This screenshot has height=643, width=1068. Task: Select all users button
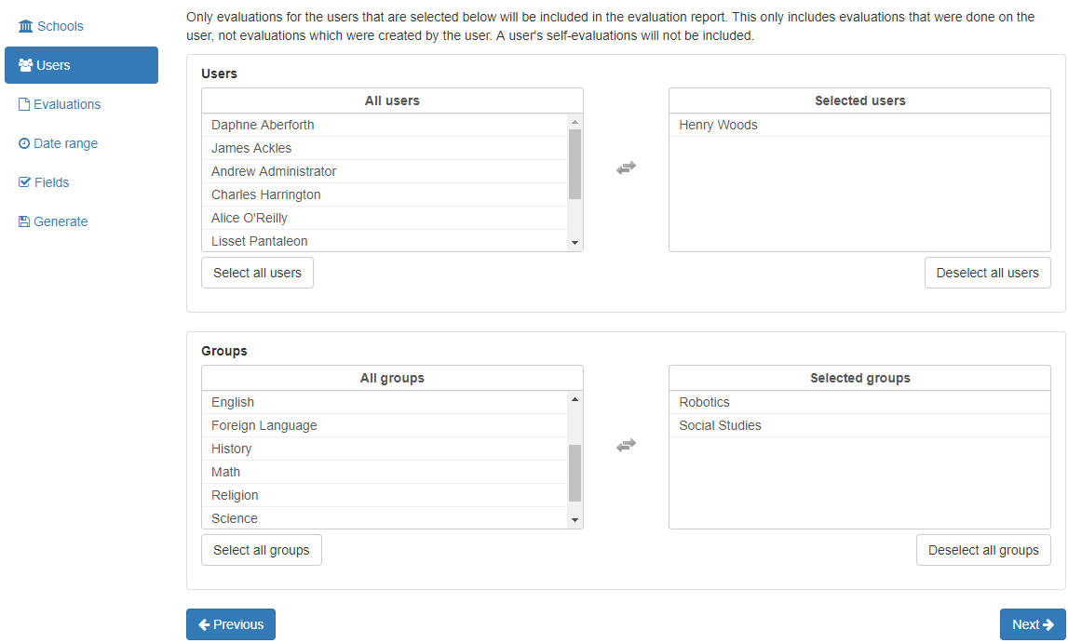tap(258, 273)
